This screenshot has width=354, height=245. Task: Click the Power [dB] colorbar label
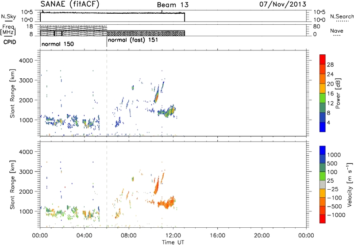[x=338, y=93]
